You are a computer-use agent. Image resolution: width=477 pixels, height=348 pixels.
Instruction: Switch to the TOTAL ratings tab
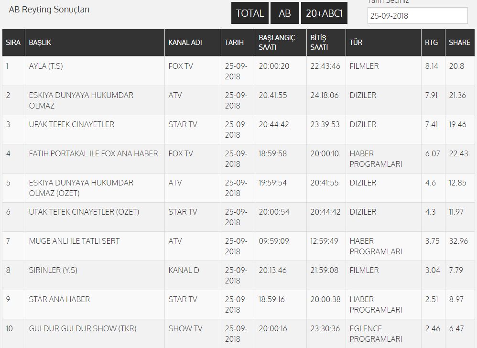pyautogui.click(x=250, y=13)
